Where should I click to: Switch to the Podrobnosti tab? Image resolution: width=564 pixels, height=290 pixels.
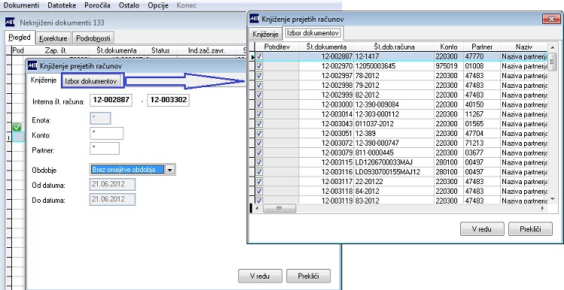(x=93, y=38)
